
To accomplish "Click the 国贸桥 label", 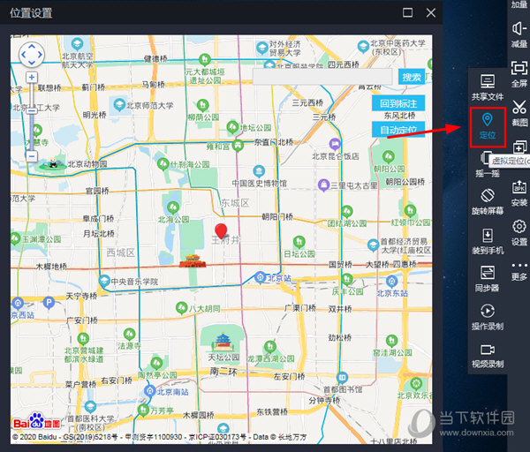I will coord(340,264).
